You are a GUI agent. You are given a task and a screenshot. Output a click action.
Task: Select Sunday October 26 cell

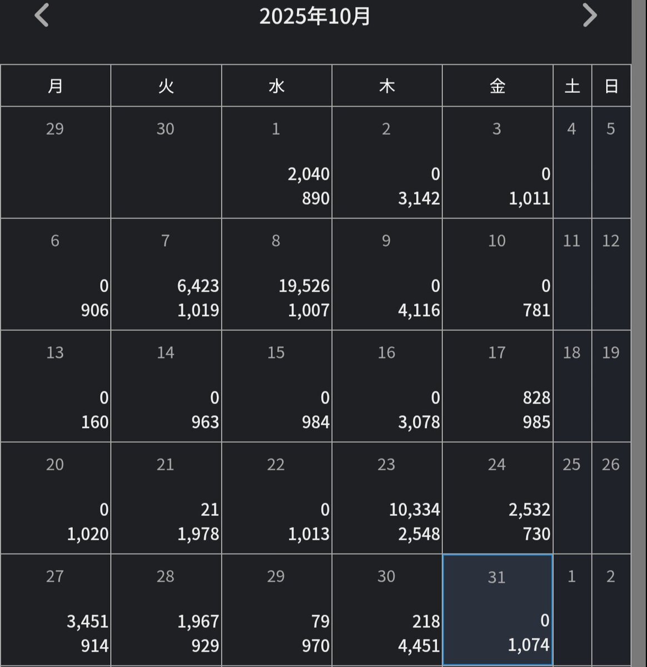tap(611, 498)
